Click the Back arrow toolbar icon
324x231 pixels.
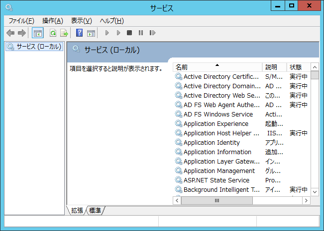pos(10,33)
